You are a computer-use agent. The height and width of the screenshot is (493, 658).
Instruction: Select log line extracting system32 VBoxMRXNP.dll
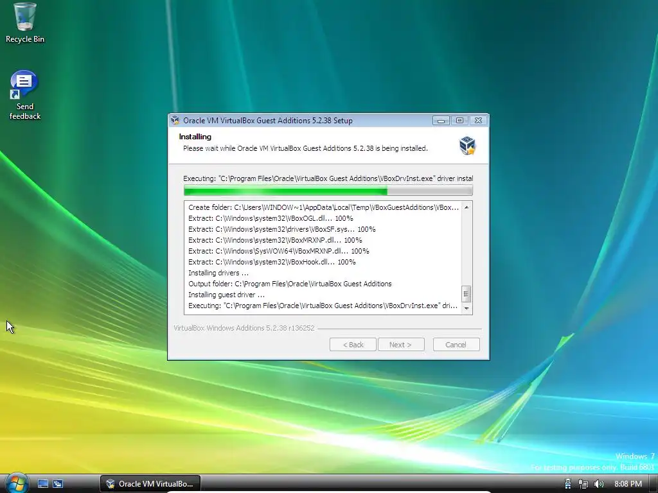tap(275, 240)
